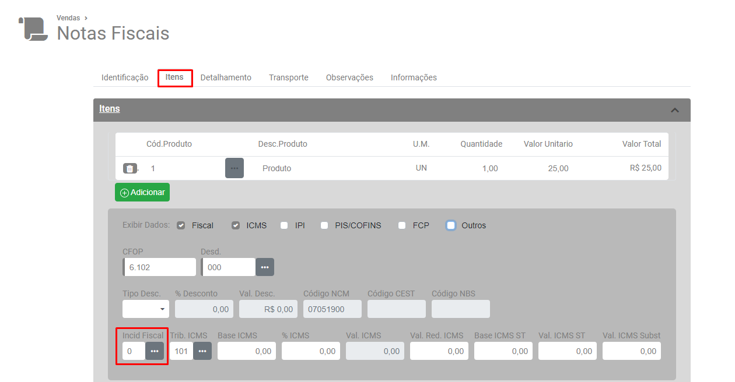The image size is (735, 382).
Task: Enable the IPI checkbox
Action: 284,225
